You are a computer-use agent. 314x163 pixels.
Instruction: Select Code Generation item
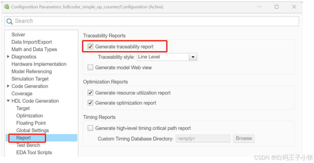click(x=30, y=86)
